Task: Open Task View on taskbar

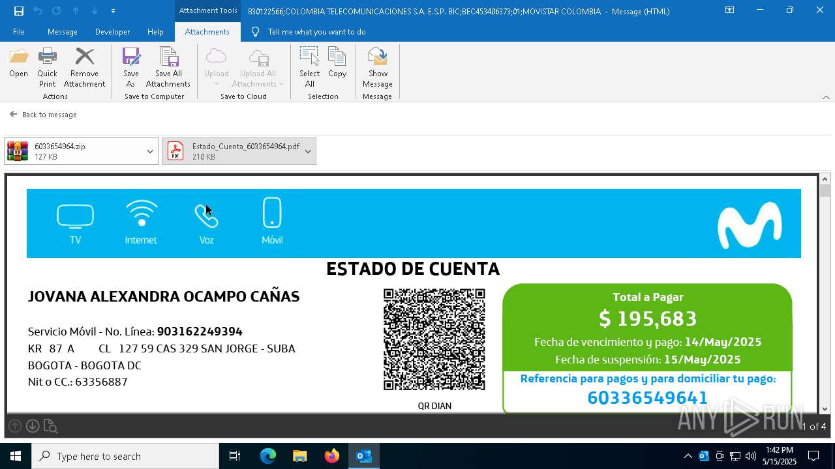Action: [x=235, y=456]
